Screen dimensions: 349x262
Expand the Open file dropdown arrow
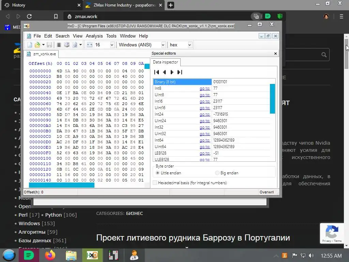coord(43,45)
